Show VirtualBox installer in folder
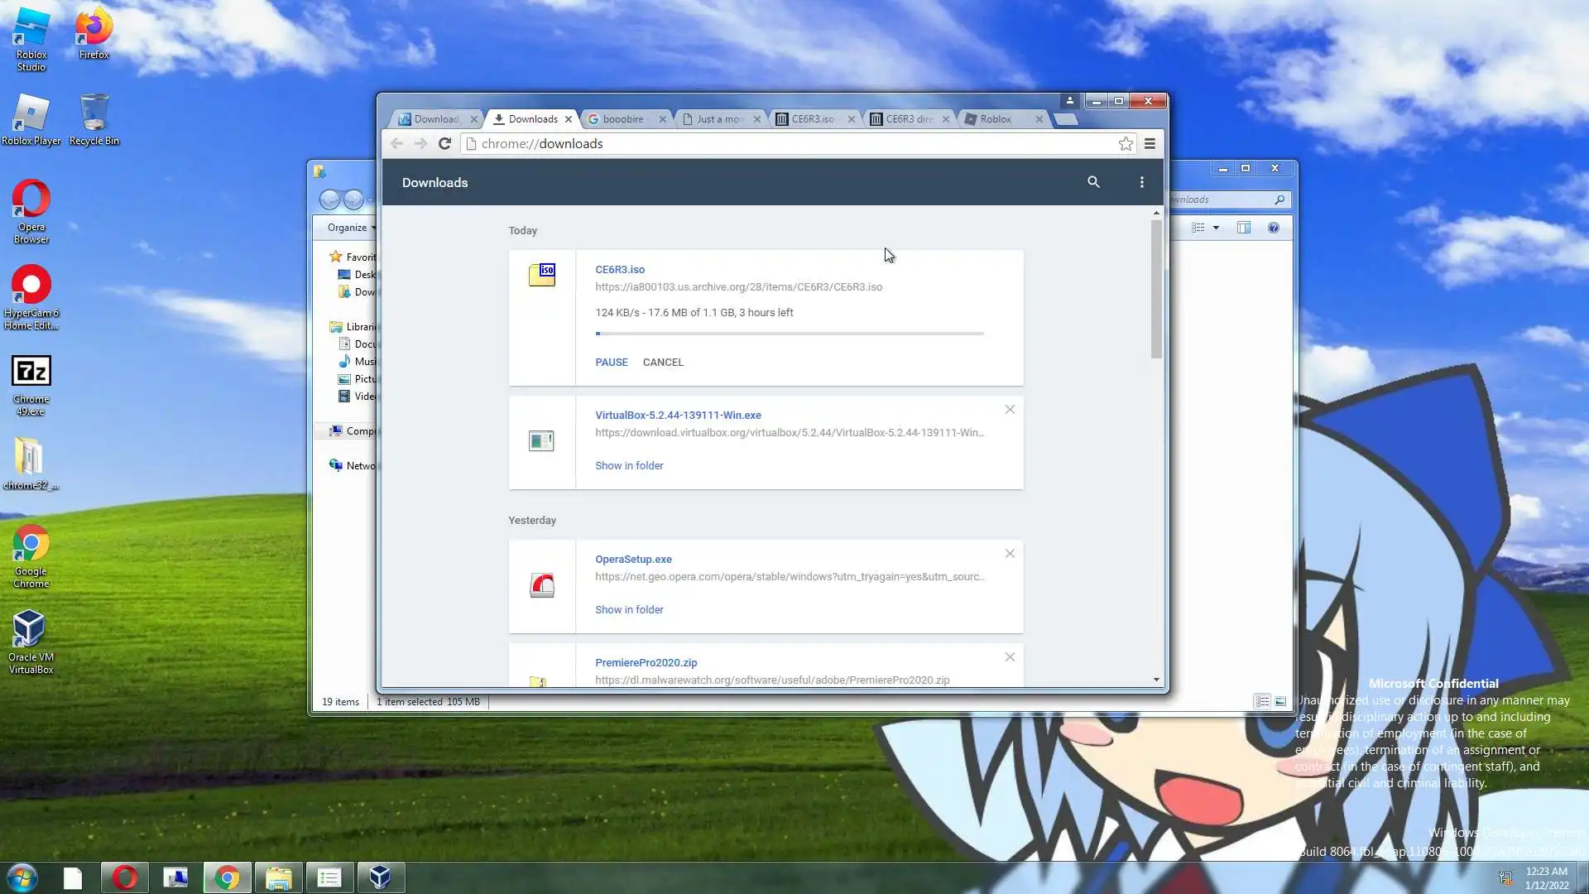The image size is (1589, 894). click(629, 466)
